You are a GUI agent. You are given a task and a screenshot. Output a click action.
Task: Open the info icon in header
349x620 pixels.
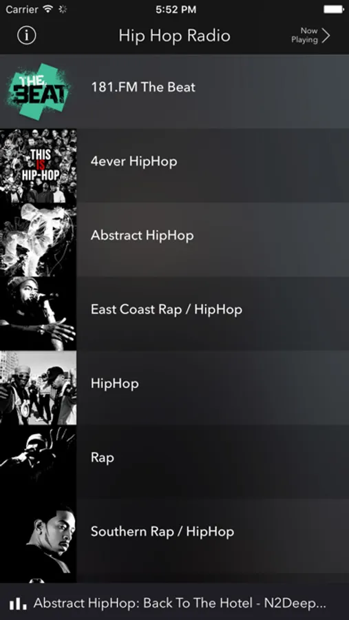point(26,36)
